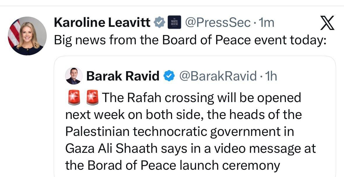The width and height of the screenshot is (344, 177).
Task: Click the White House affiliation badge
Action: click(174, 22)
